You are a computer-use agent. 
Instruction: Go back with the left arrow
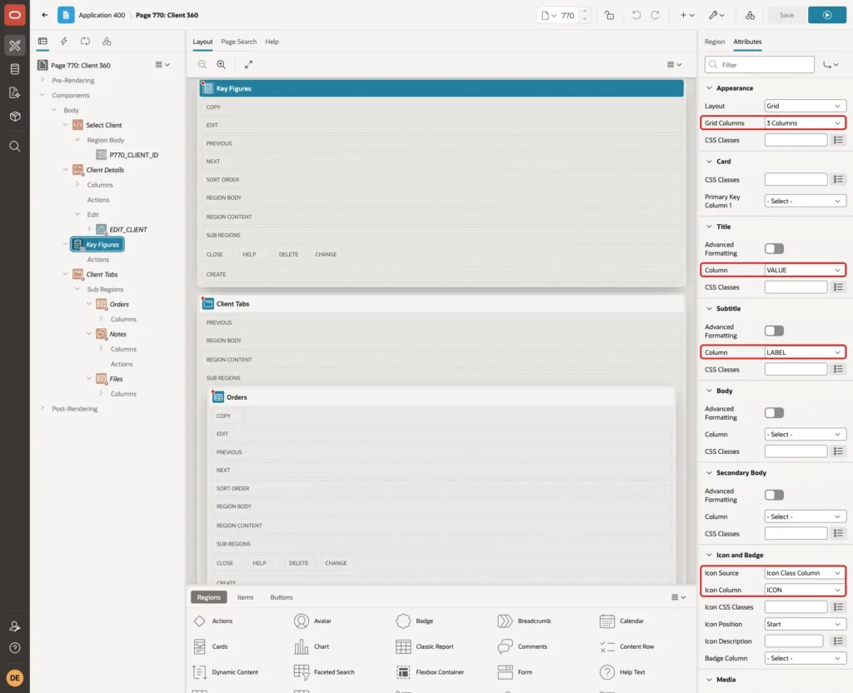[45, 15]
